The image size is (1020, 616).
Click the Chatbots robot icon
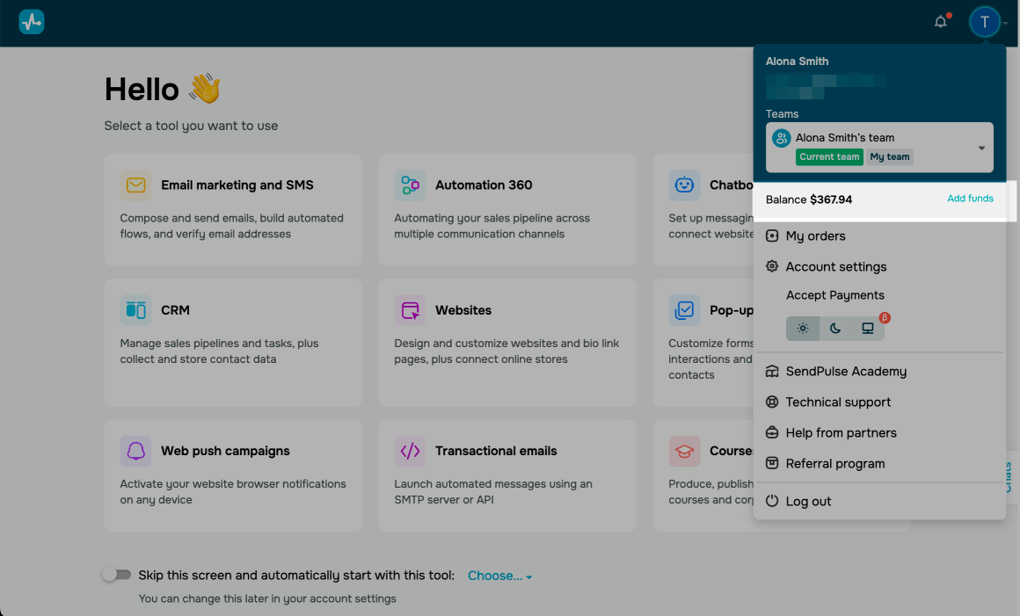coord(684,185)
